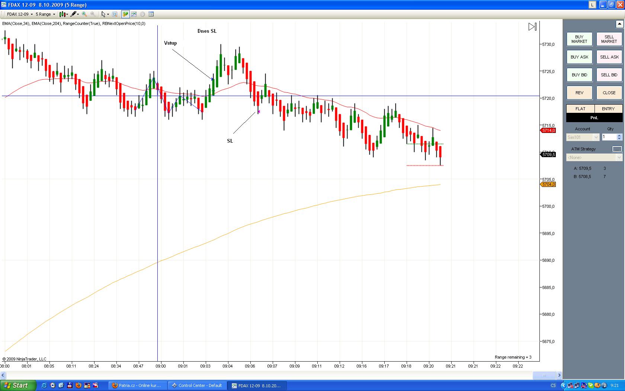Open the Account Sim101 dropdown

[x=583, y=137]
